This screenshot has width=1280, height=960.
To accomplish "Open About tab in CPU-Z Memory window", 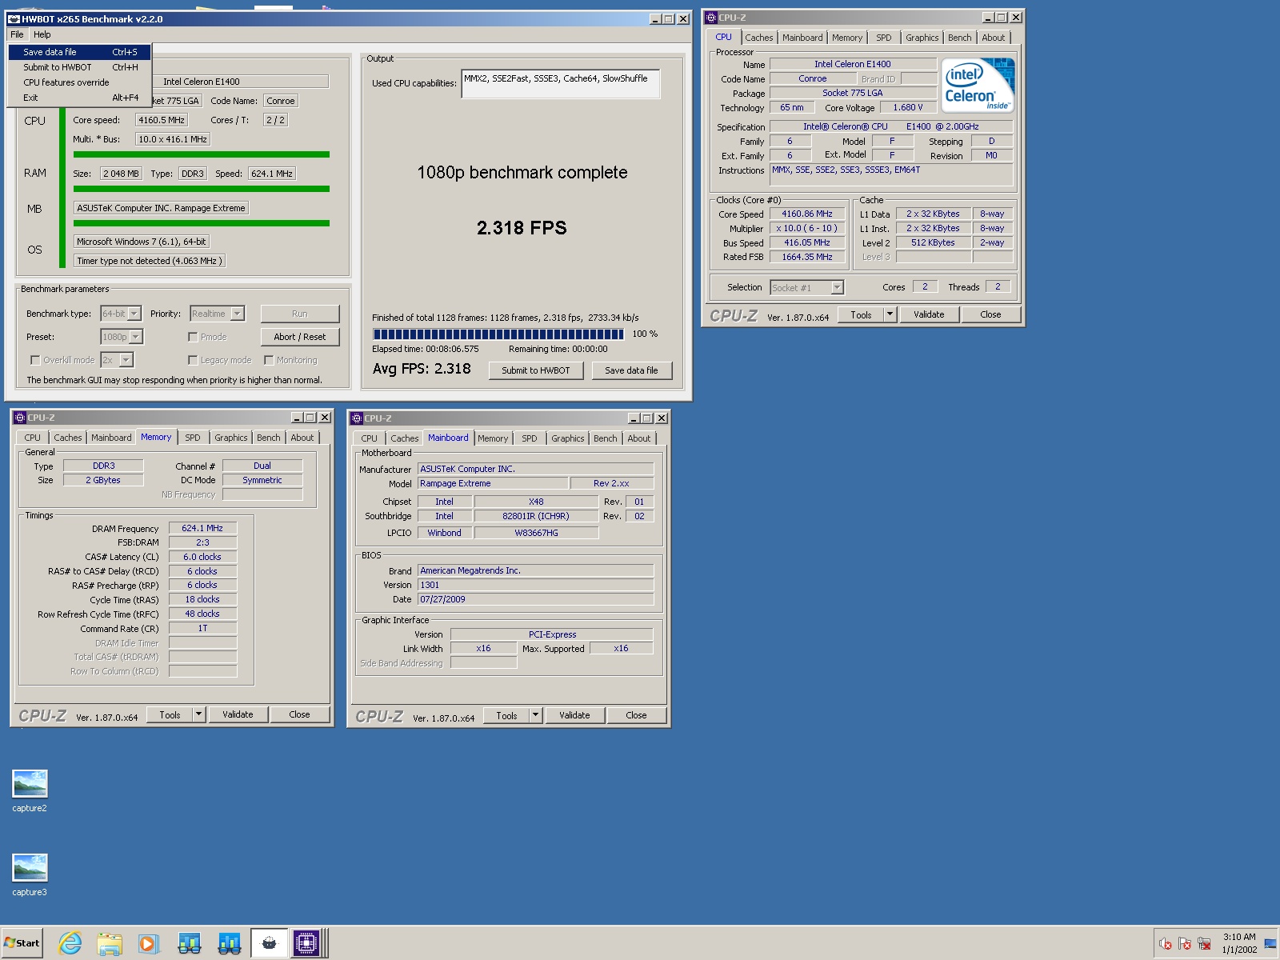I will pos(302,438).
